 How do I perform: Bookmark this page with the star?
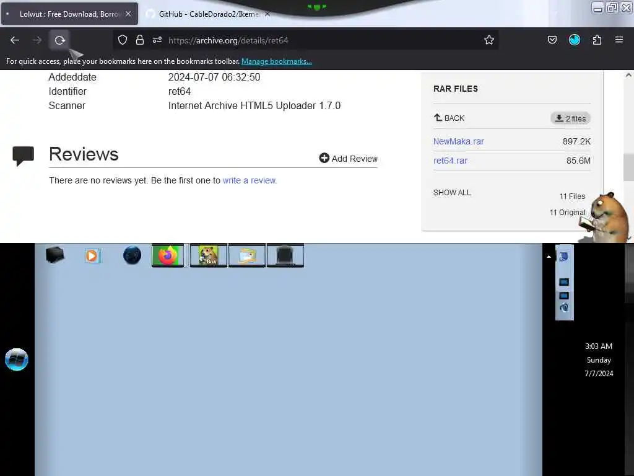489,40
